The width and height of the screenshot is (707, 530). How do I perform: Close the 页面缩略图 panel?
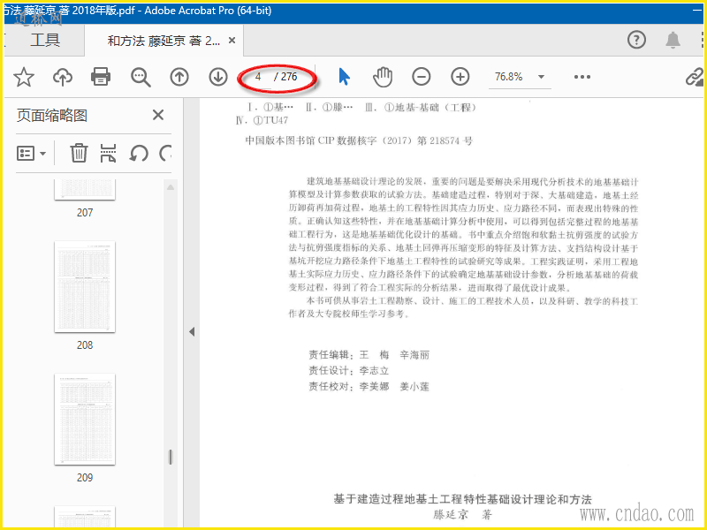point(158,115)
